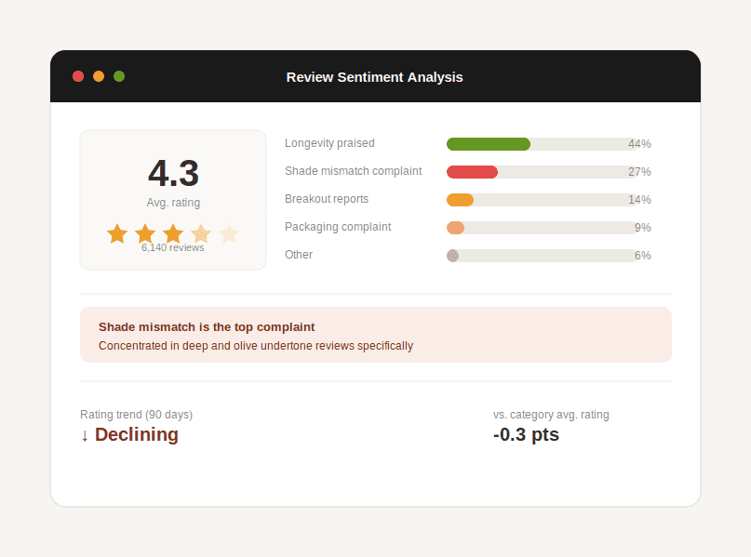
Task: Click the second filled rating star
Action: click(x=145, y=234)
